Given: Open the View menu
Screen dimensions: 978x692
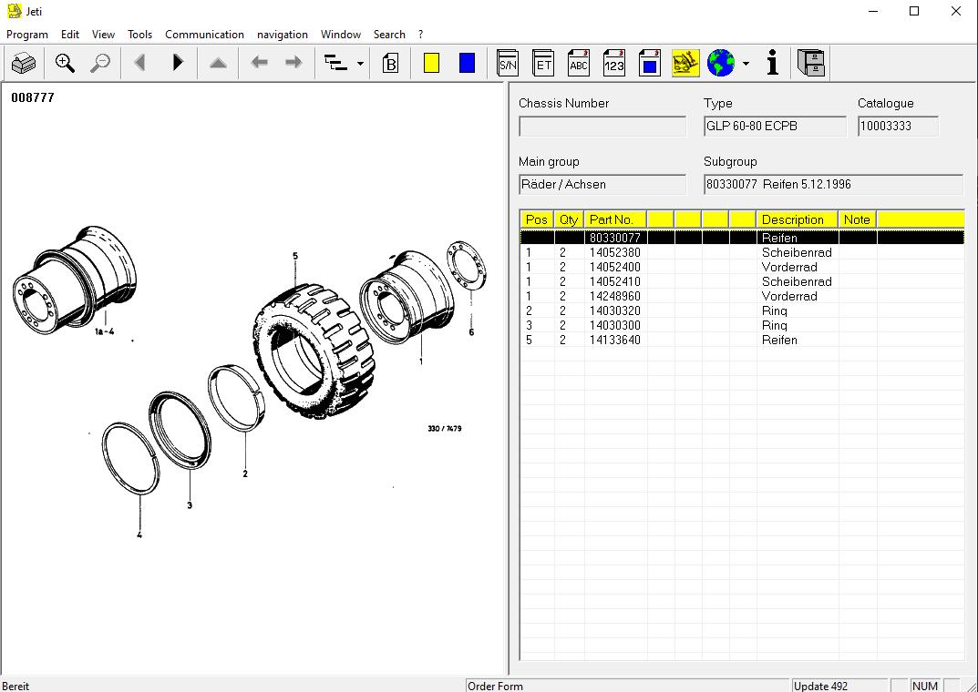Looking at the screenshot, I should click(x=104, y=35).
